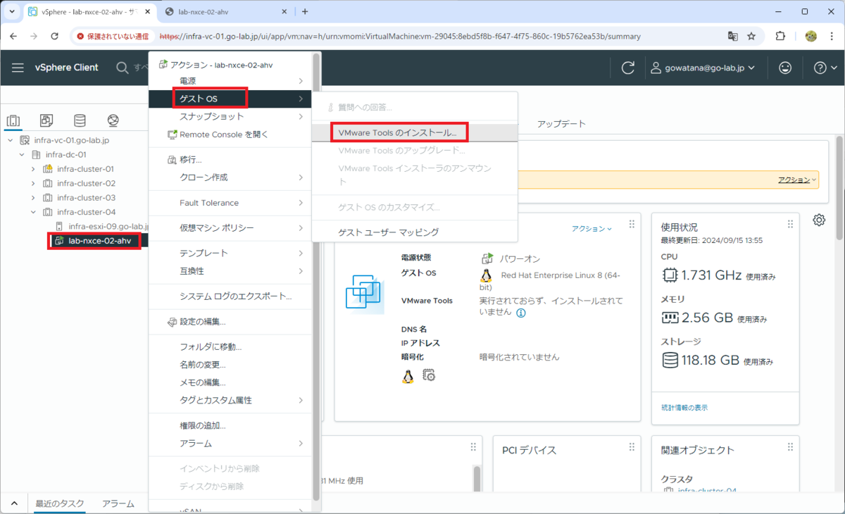Open the help question mark menu
845x514 pixels.
tap(824, 68)
